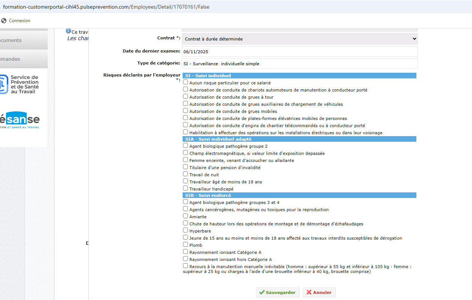
Task: Toggle the 'Plomb' checkbox
Action: coord(186,244)
